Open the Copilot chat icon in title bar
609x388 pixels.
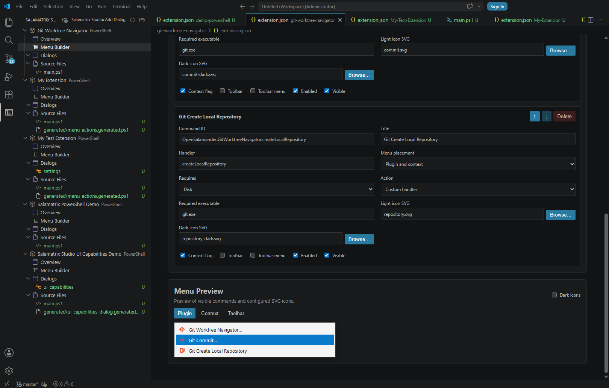coord(470,6)
